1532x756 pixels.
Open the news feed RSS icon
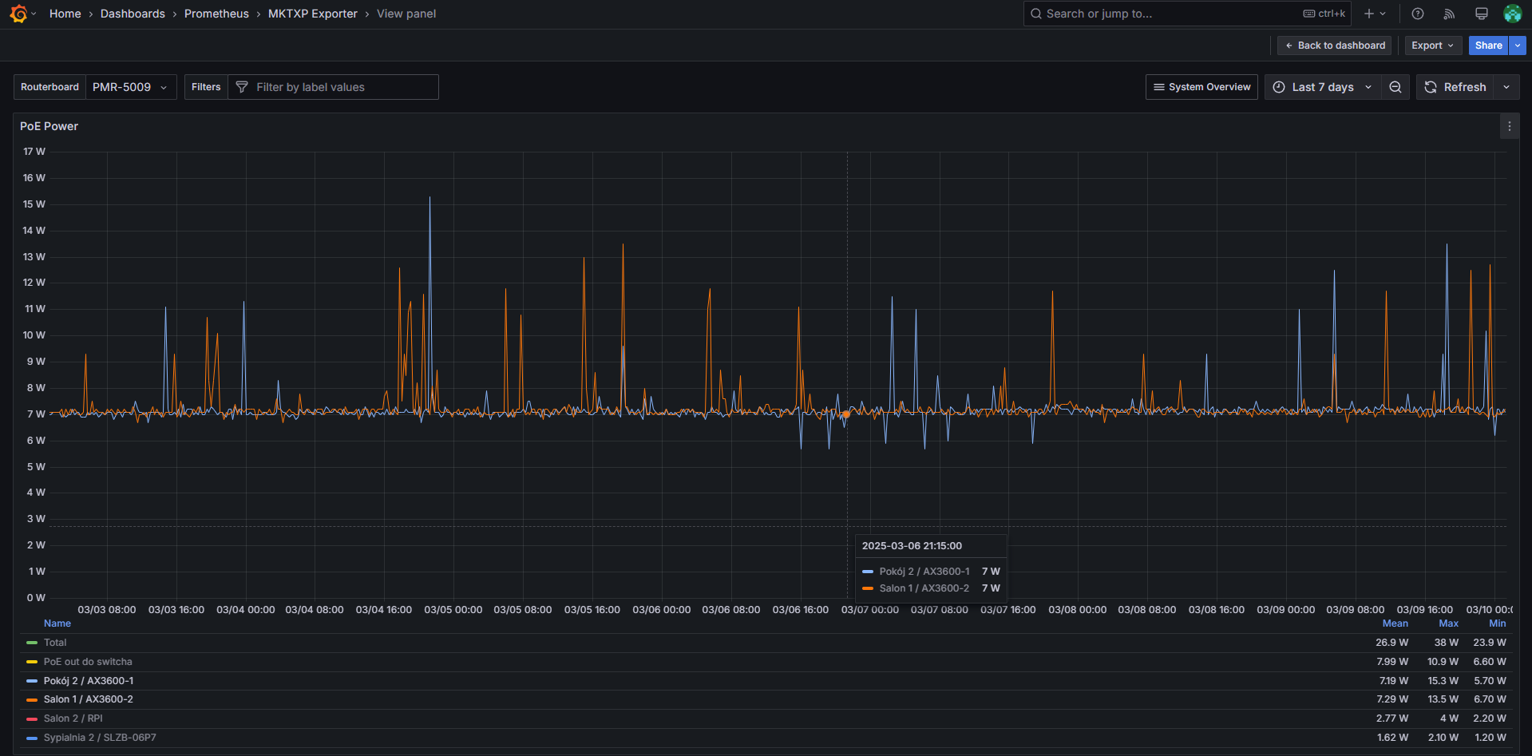click(x=1449, y=14)
